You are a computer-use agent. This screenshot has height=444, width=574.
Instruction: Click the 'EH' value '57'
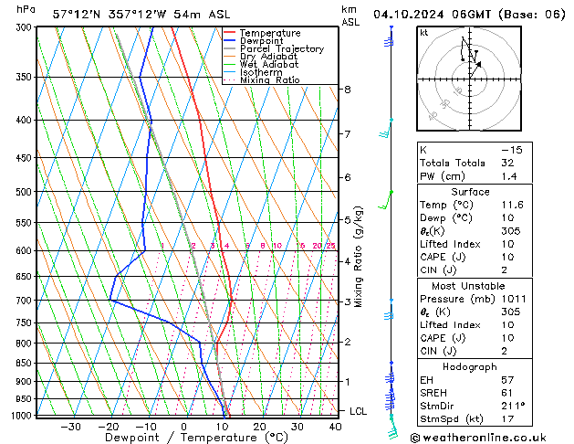507,380
